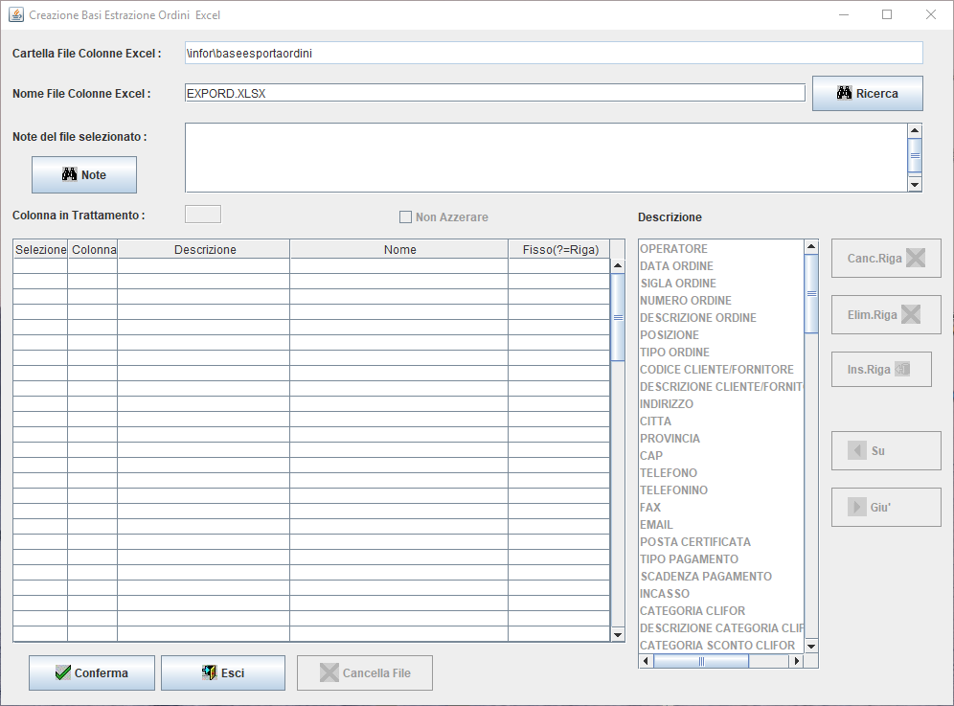Select PROVINCIA list entry
954x706 pixels.
pyautogui.click(x=721, y=438)
